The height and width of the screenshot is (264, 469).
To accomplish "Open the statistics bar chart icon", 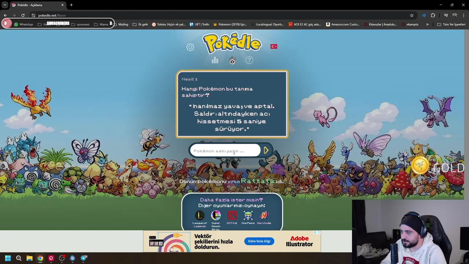I will pyautogui.click(x=215, y=60).
